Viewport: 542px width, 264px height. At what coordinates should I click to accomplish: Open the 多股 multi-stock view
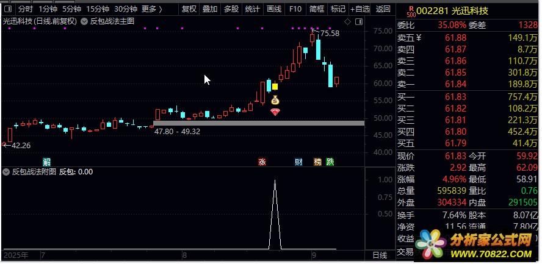click(231, 9)
